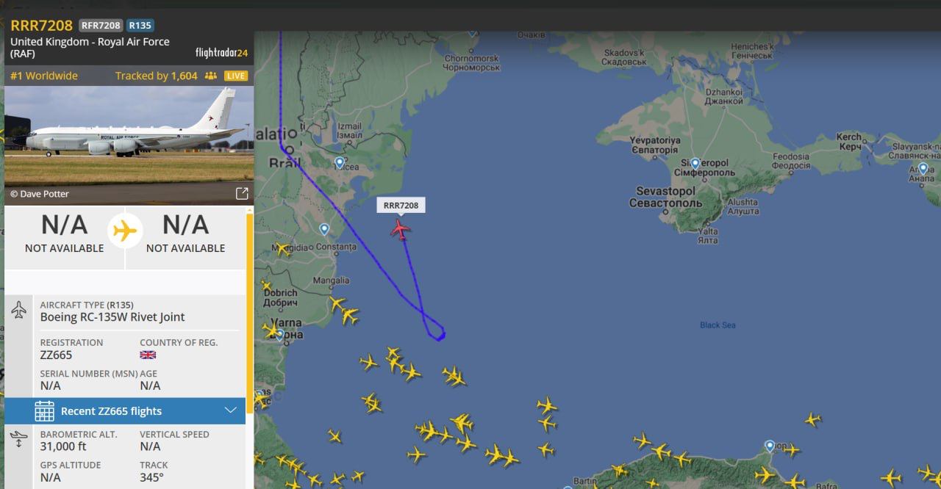Click the chevron on the recent flights bar
This screenshot has height=489, width=941.
pos(230,410)
